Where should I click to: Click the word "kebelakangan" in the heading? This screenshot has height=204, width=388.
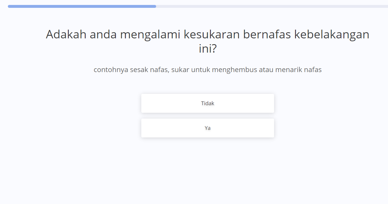[x=331, y=35]
